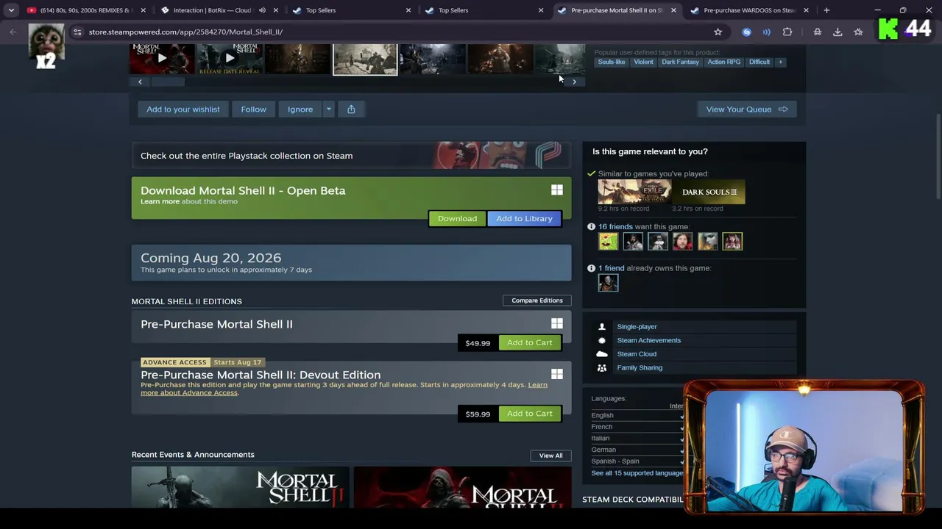This screenshot has width=942, height=529.
Task: Click the blue circular extension icon in toolbar
Action: (746, 32)
